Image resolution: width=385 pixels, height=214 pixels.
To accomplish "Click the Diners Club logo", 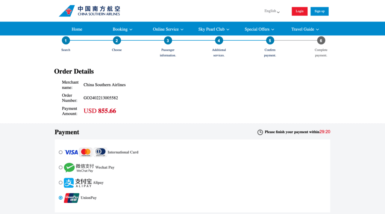I will [x=100, y=152].
